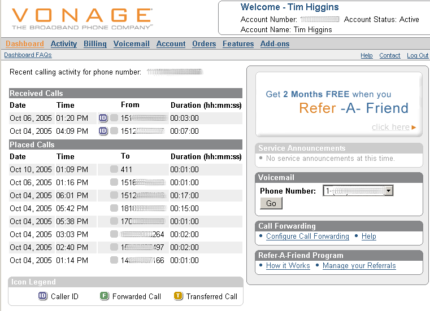
Task: Click gray icon on Oct 04 05:42 PM placed call
Action: [x=114, y=208]
